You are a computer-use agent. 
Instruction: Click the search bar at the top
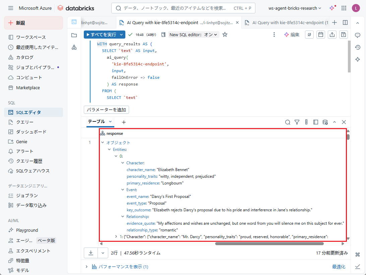[183, 8]
